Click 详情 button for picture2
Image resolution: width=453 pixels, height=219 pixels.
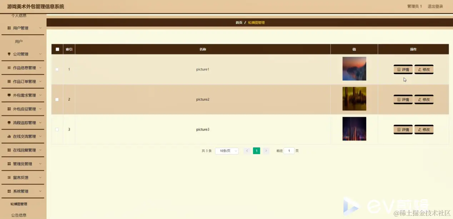pos(403,100)
